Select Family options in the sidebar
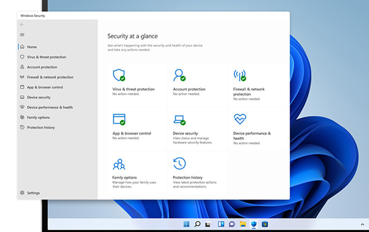The height and width of the screenshot is (232, 369). (x=38, y=117)
